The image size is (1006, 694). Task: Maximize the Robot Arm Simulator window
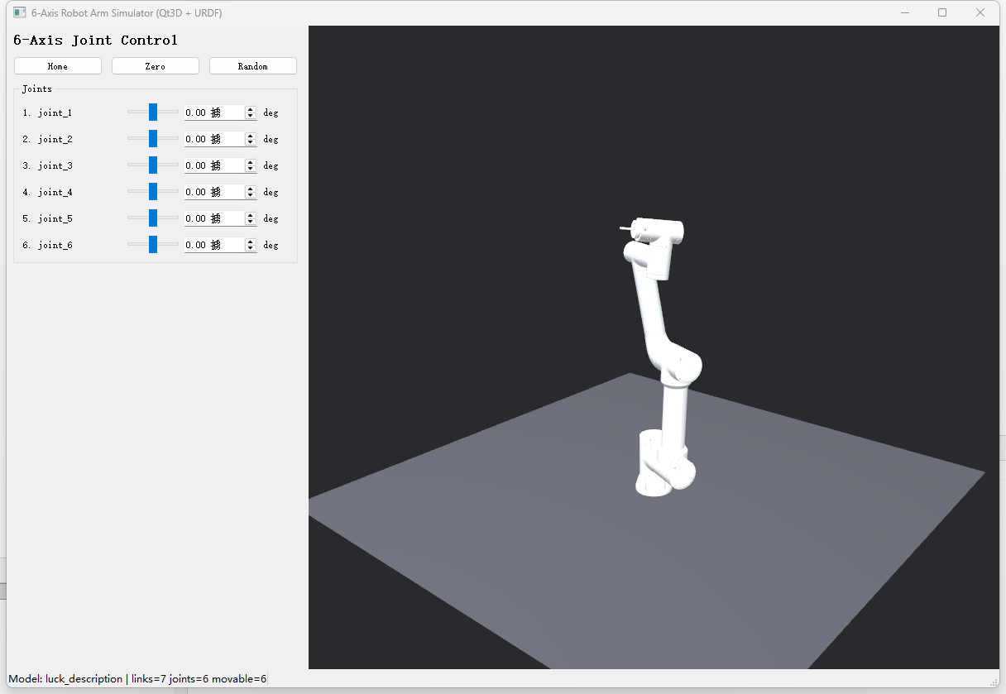click(942, 12)
